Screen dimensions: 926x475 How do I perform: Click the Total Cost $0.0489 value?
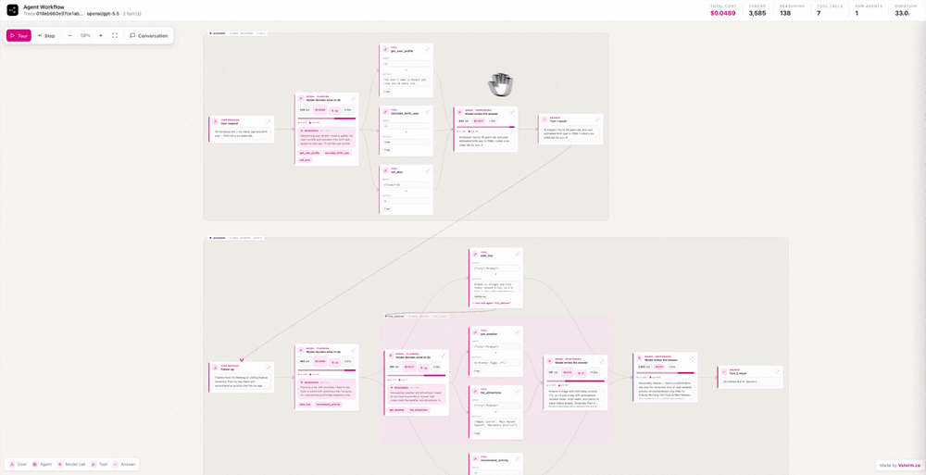coord(723,13)
